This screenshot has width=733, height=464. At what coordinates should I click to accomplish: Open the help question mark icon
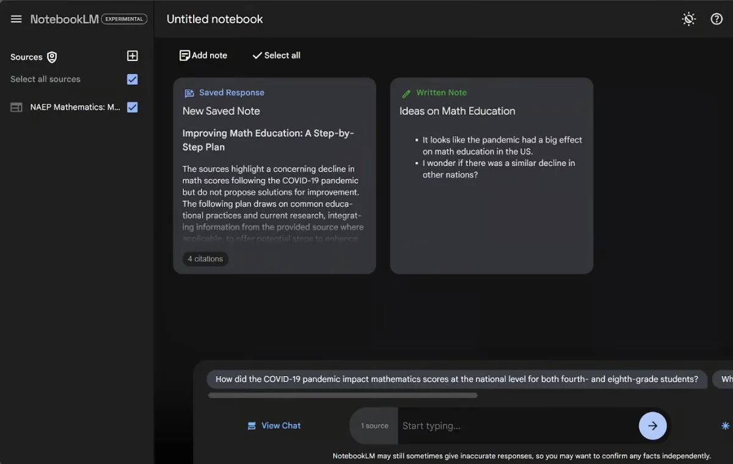coord(717,19)
